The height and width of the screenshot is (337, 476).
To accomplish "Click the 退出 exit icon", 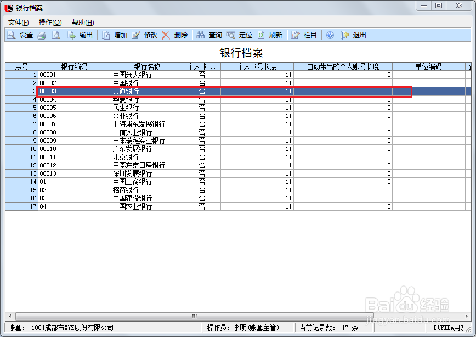I will point(344,35).
